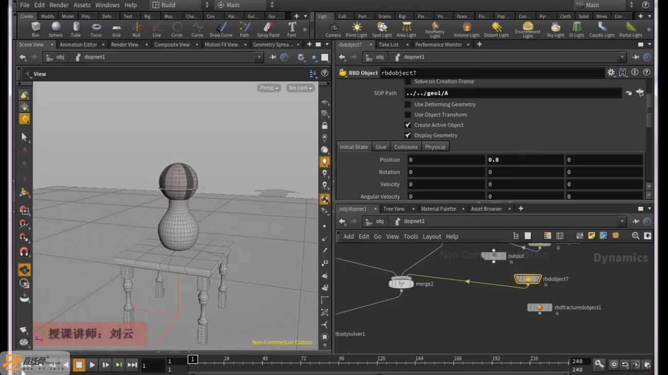Click the network editor search magnifier icon

[x=636, y=236]
